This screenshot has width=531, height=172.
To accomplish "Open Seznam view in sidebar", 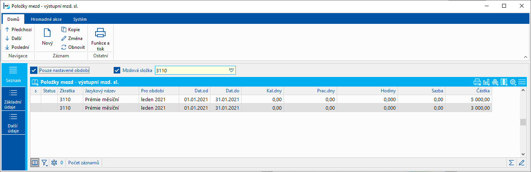I will 13,75.
